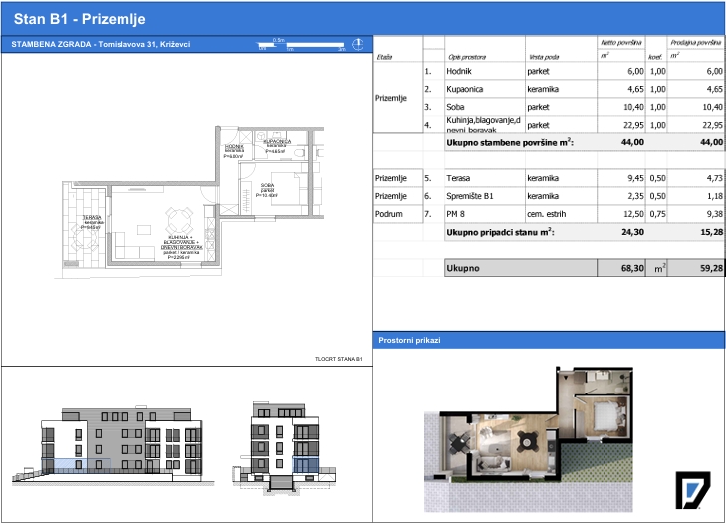Image resolution: width=726 pixels, height=524 pixels.
Task: Click the north compass icon in the header
Action: tap(358, 45)
